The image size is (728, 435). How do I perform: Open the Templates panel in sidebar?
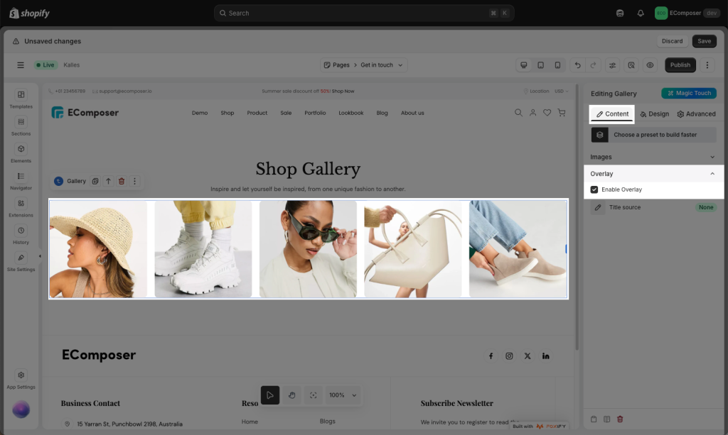point(21,99)
